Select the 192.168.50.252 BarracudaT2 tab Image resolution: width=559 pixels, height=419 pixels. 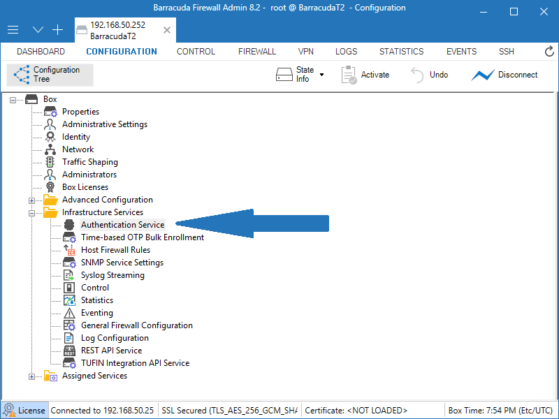tap(125, 30)
